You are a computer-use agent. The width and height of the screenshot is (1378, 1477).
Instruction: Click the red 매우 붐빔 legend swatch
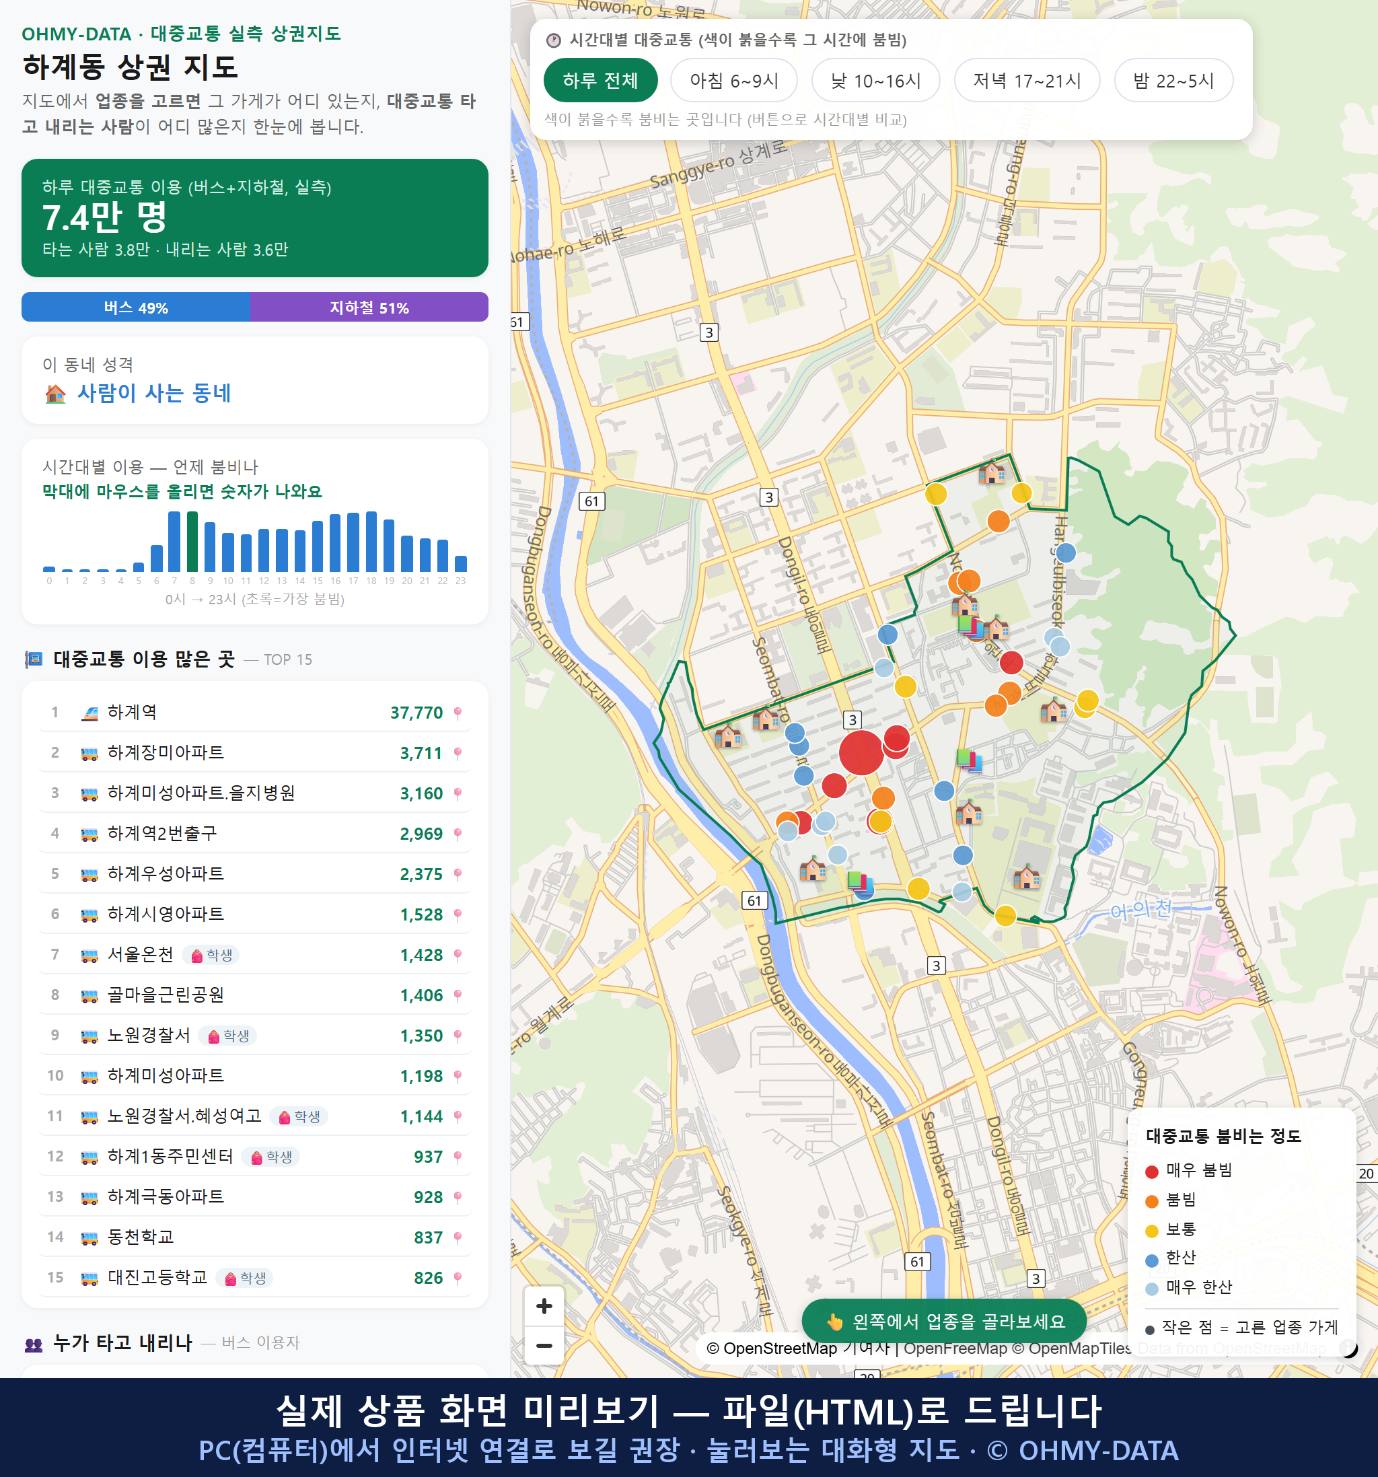click(x=1151, y=1172)
